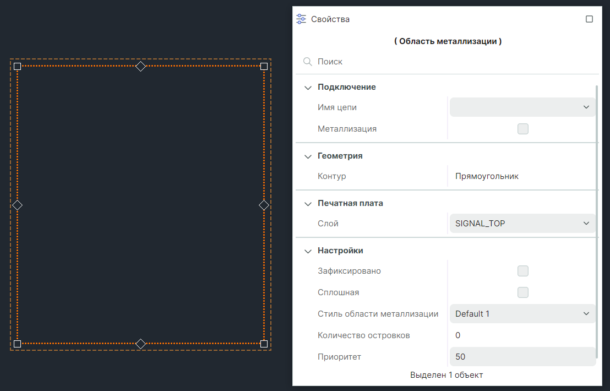Click the left edge diamond midpoint handle

click(17, 205)
